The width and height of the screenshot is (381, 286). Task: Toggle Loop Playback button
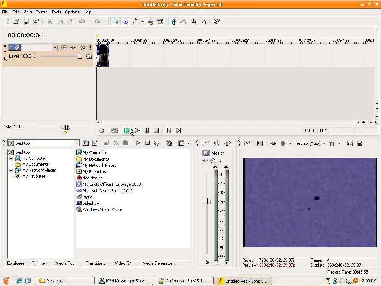click(115, 131)
